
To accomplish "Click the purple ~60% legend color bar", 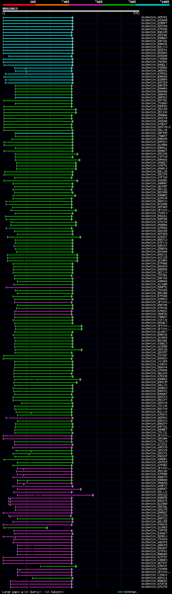I will tap(86, 5).
